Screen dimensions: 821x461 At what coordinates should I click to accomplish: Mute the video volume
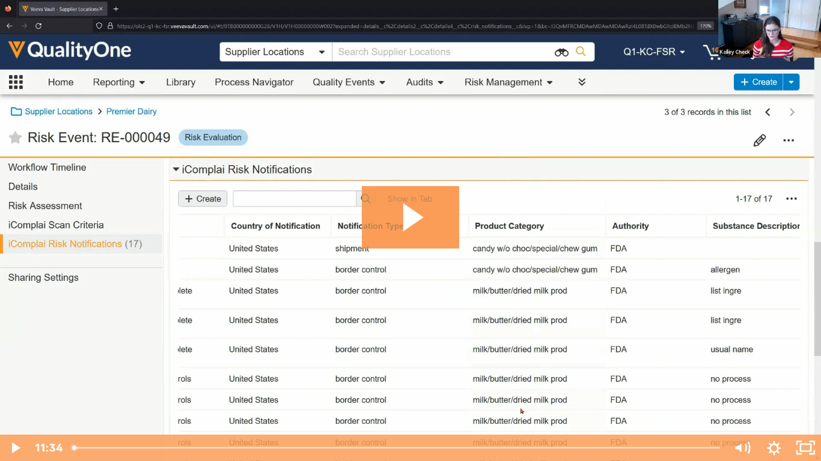coord(743,448)
